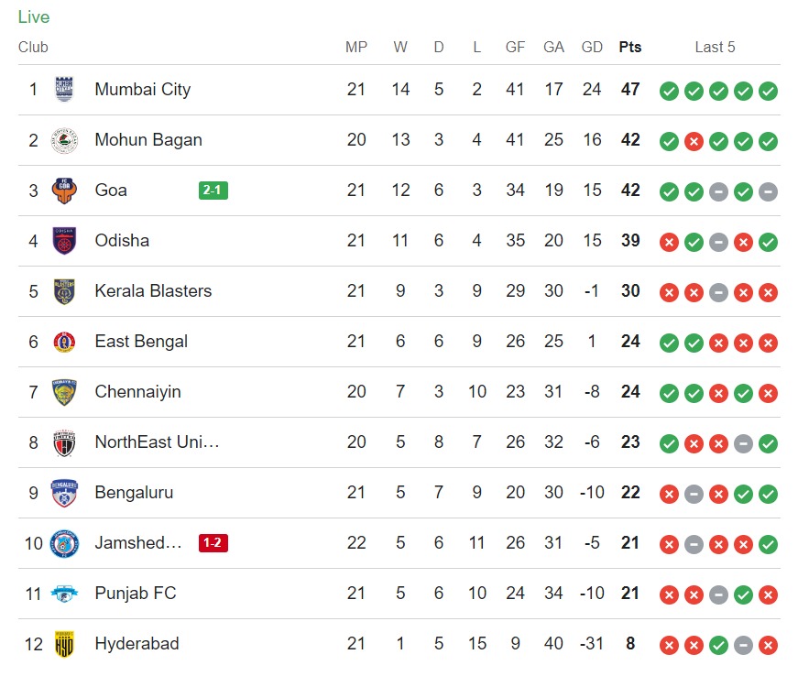The width and height of the screenshot is (798, 676).
Task: Click the Odisha club logo
Action: 64,241
